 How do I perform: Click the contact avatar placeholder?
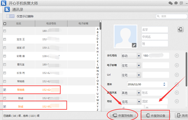coord(126,36)
